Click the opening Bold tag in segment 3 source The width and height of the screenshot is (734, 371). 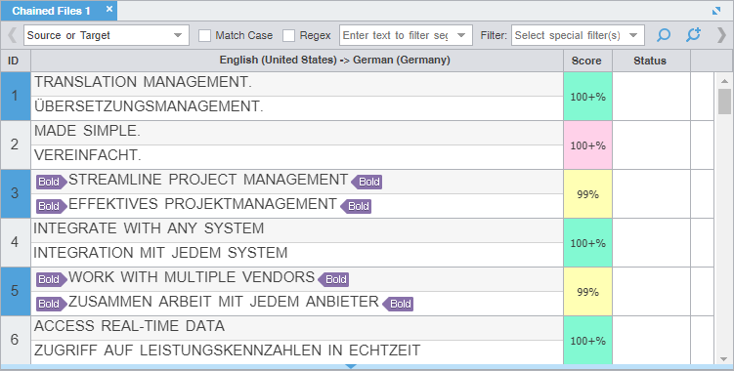pos(52,182)
